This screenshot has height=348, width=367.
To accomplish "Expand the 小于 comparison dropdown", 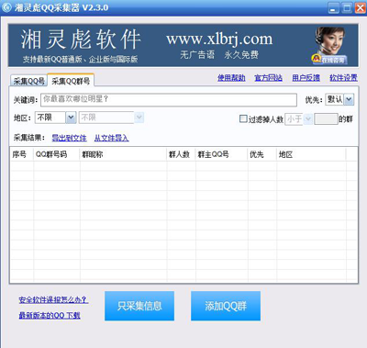I will point(308,119).
